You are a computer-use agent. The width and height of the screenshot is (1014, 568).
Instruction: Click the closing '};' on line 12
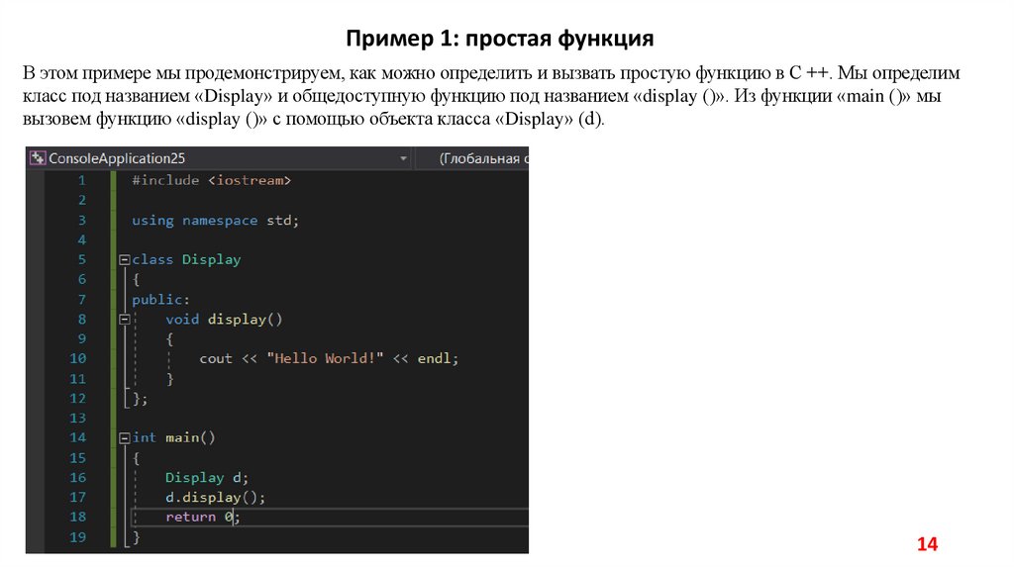(140, 399)
